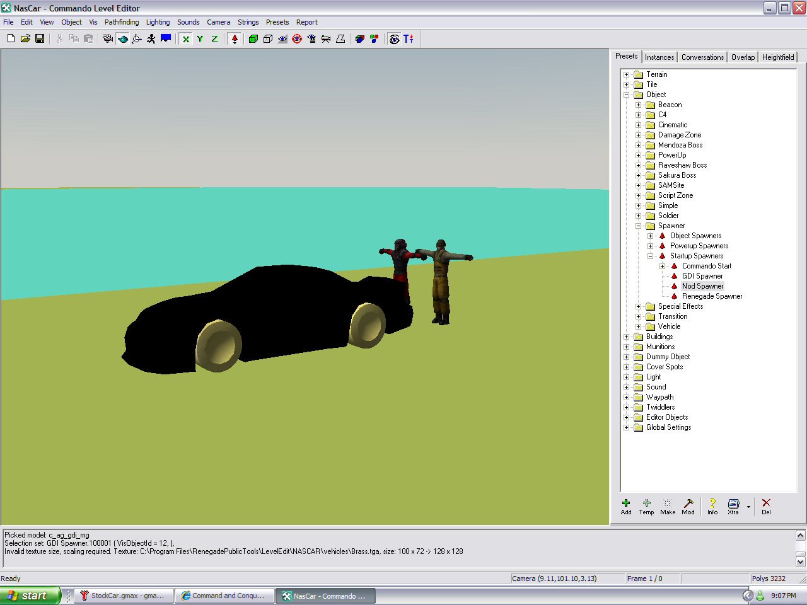Toggle the Z axis restriction button
807x605 pixels.
click(214, 39)
